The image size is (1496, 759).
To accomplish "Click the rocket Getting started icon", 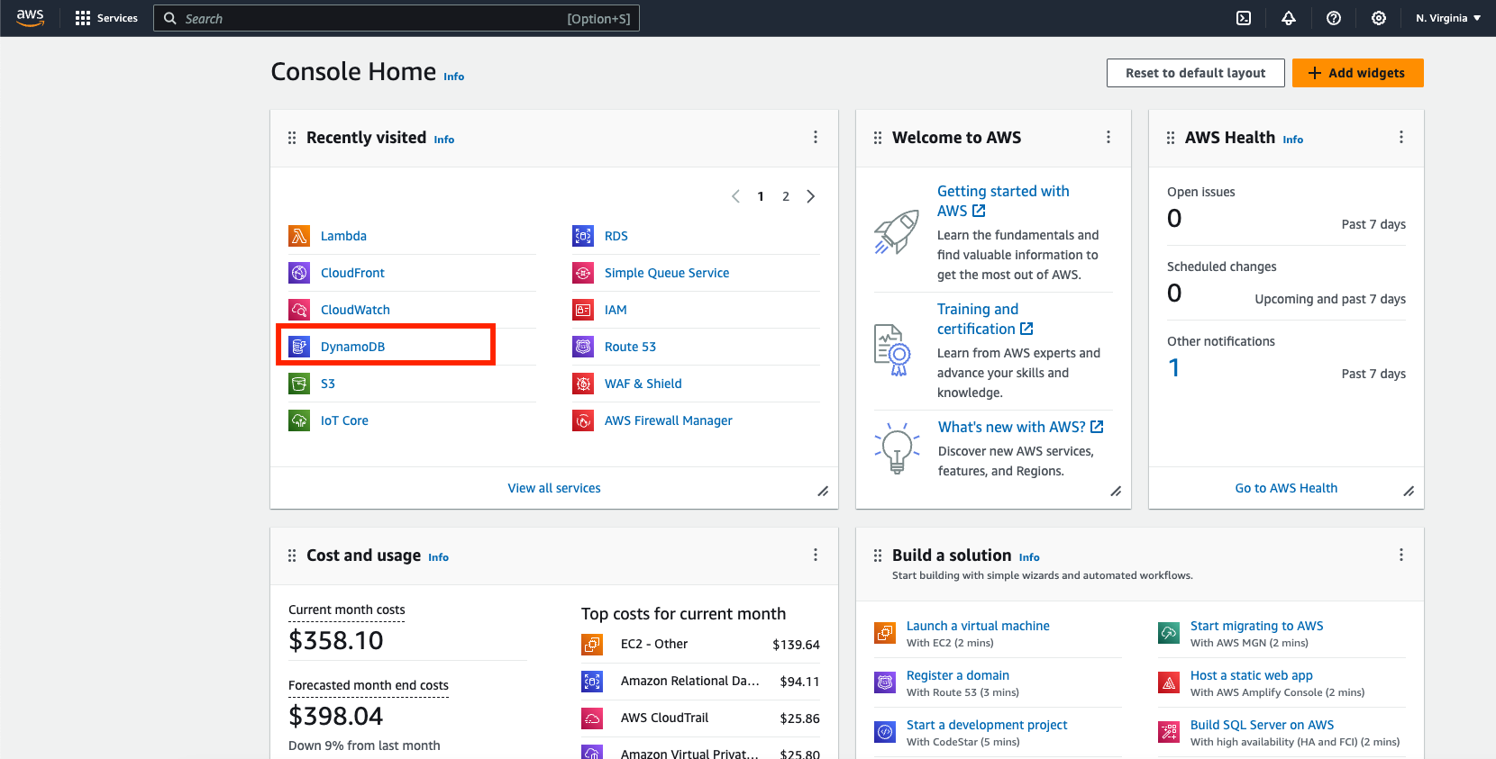I will click(x=897, y=232).
